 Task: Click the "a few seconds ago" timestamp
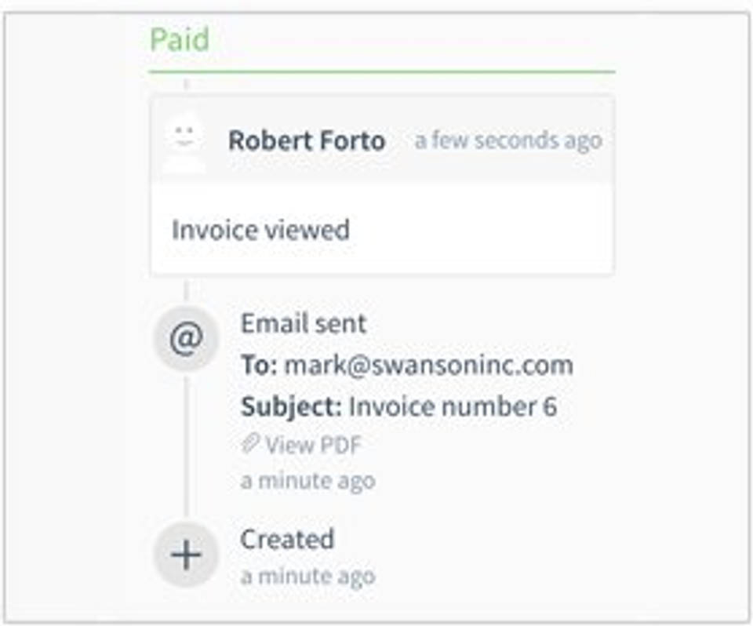(507, 141)
